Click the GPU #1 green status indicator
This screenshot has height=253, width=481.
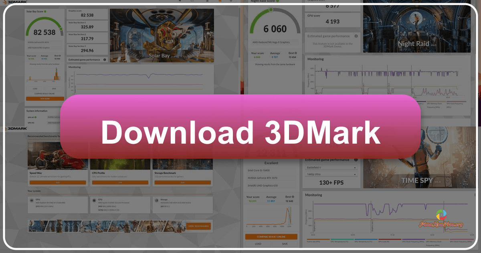36,117
